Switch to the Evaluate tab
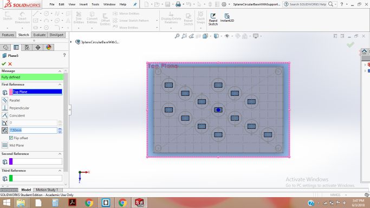The height and width of the screenshot is (208, 370). click(x=39, y=35)
